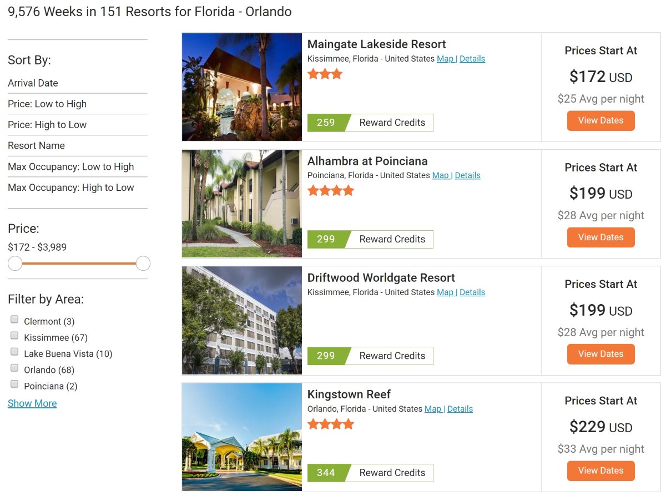Open the Driftwood Worldgate Resort photo
Screen dimensions: 666x496
coord(242,320)
